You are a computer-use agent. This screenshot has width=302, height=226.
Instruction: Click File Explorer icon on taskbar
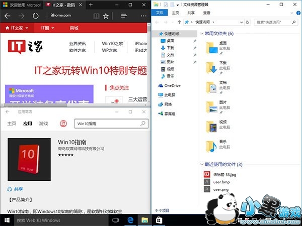click(144, 220)
